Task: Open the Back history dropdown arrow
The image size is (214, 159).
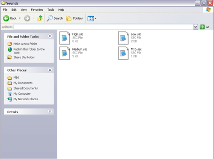Action: pos(20,18)
